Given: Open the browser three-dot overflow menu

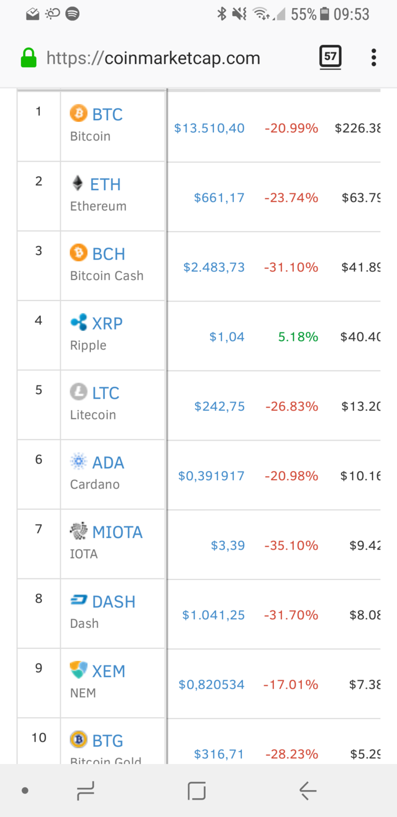Looking at the screenshot, I should [x=374, y=57].
